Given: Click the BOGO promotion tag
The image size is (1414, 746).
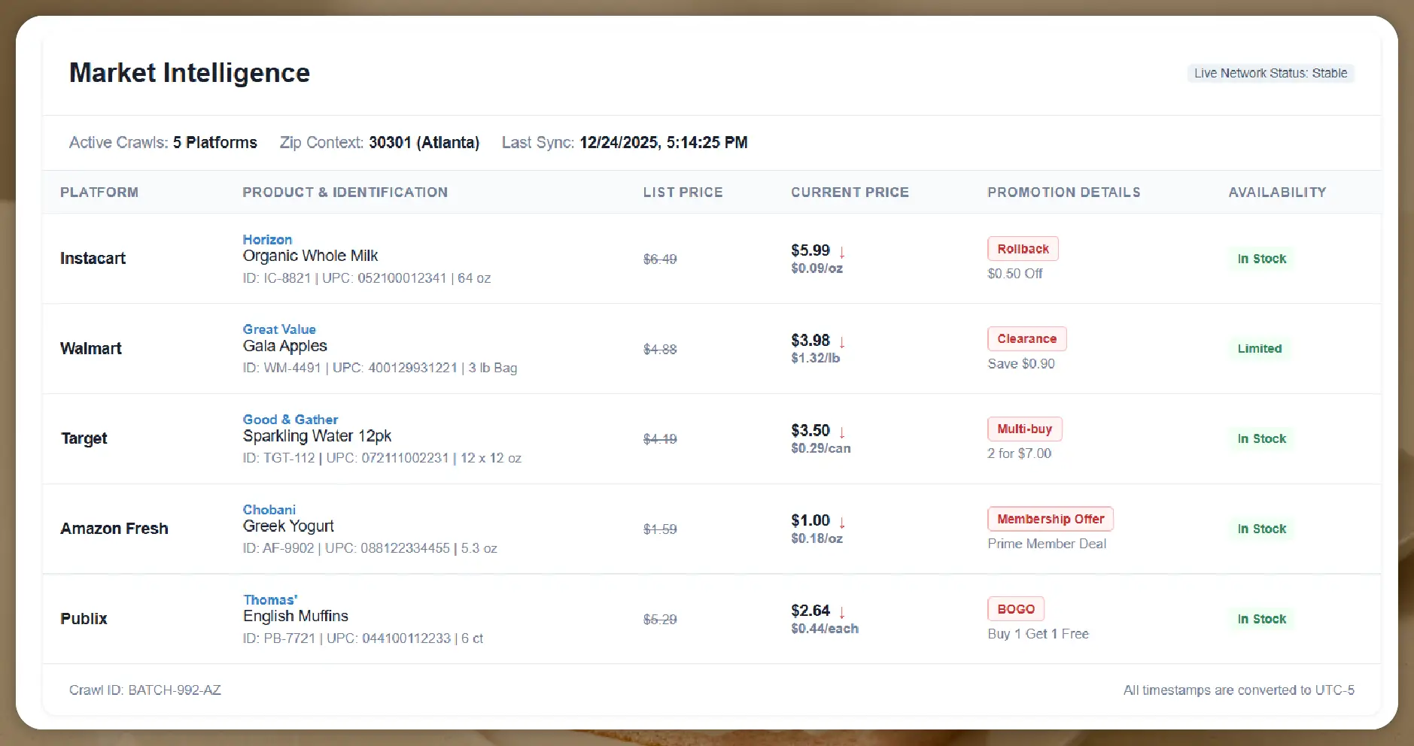Looking at the screenshot, I should [x=1015, y=609].
